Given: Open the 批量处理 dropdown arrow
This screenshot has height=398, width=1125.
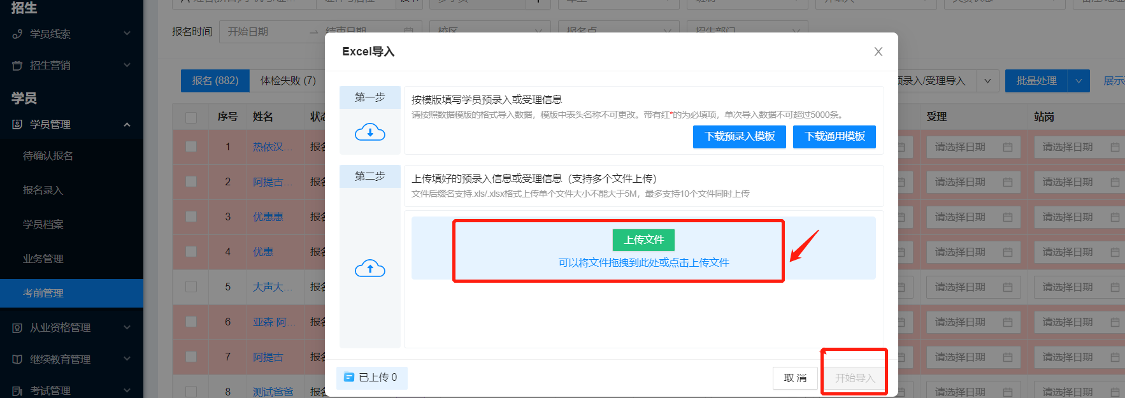Looking at the screenshot, I should click(1078, 81).
